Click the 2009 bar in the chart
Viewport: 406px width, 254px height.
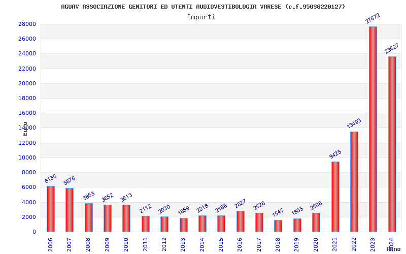pyautogui.click(x=108, y=218)
